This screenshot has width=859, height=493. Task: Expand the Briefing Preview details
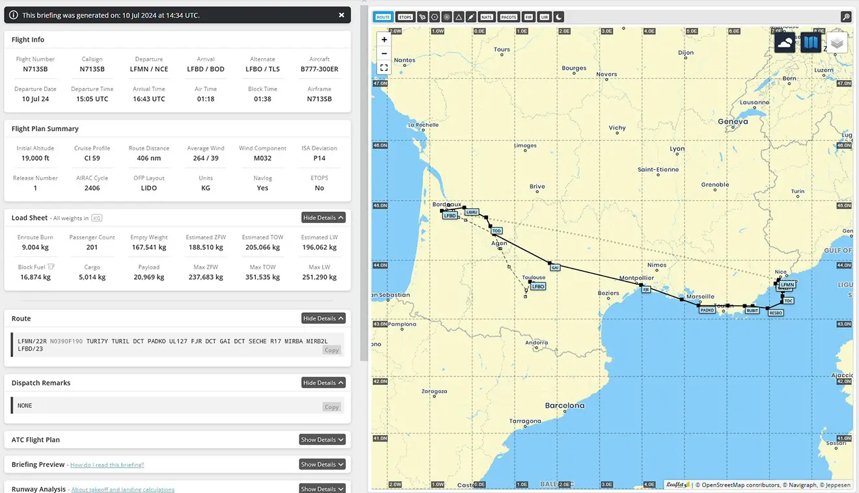(x=322, y=464)
